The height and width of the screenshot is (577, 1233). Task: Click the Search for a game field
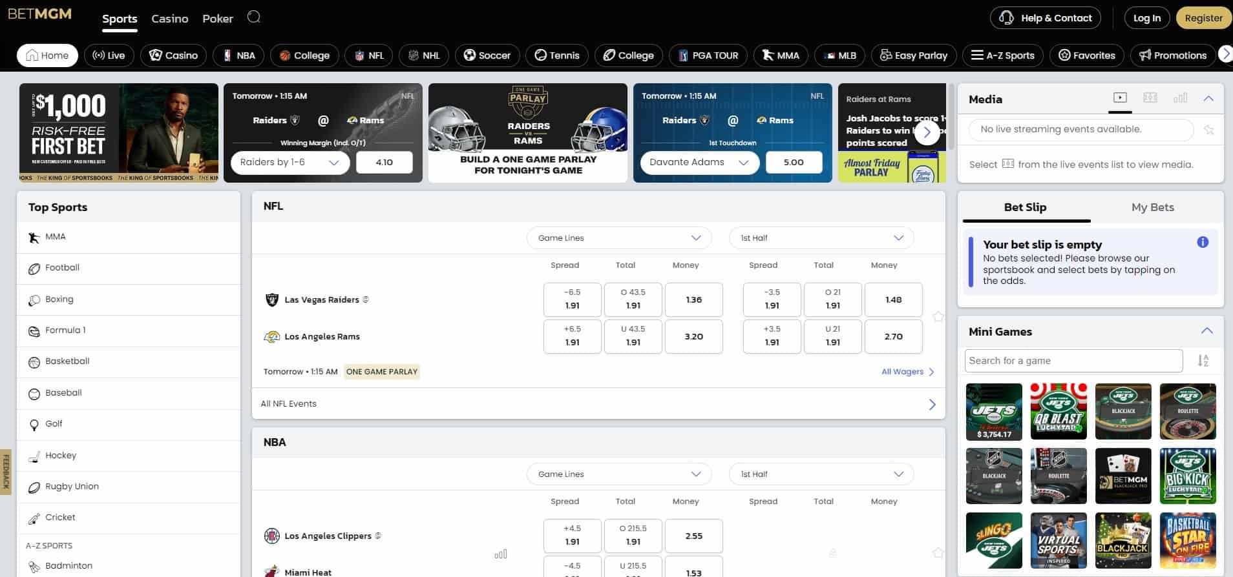[1073, 361]
